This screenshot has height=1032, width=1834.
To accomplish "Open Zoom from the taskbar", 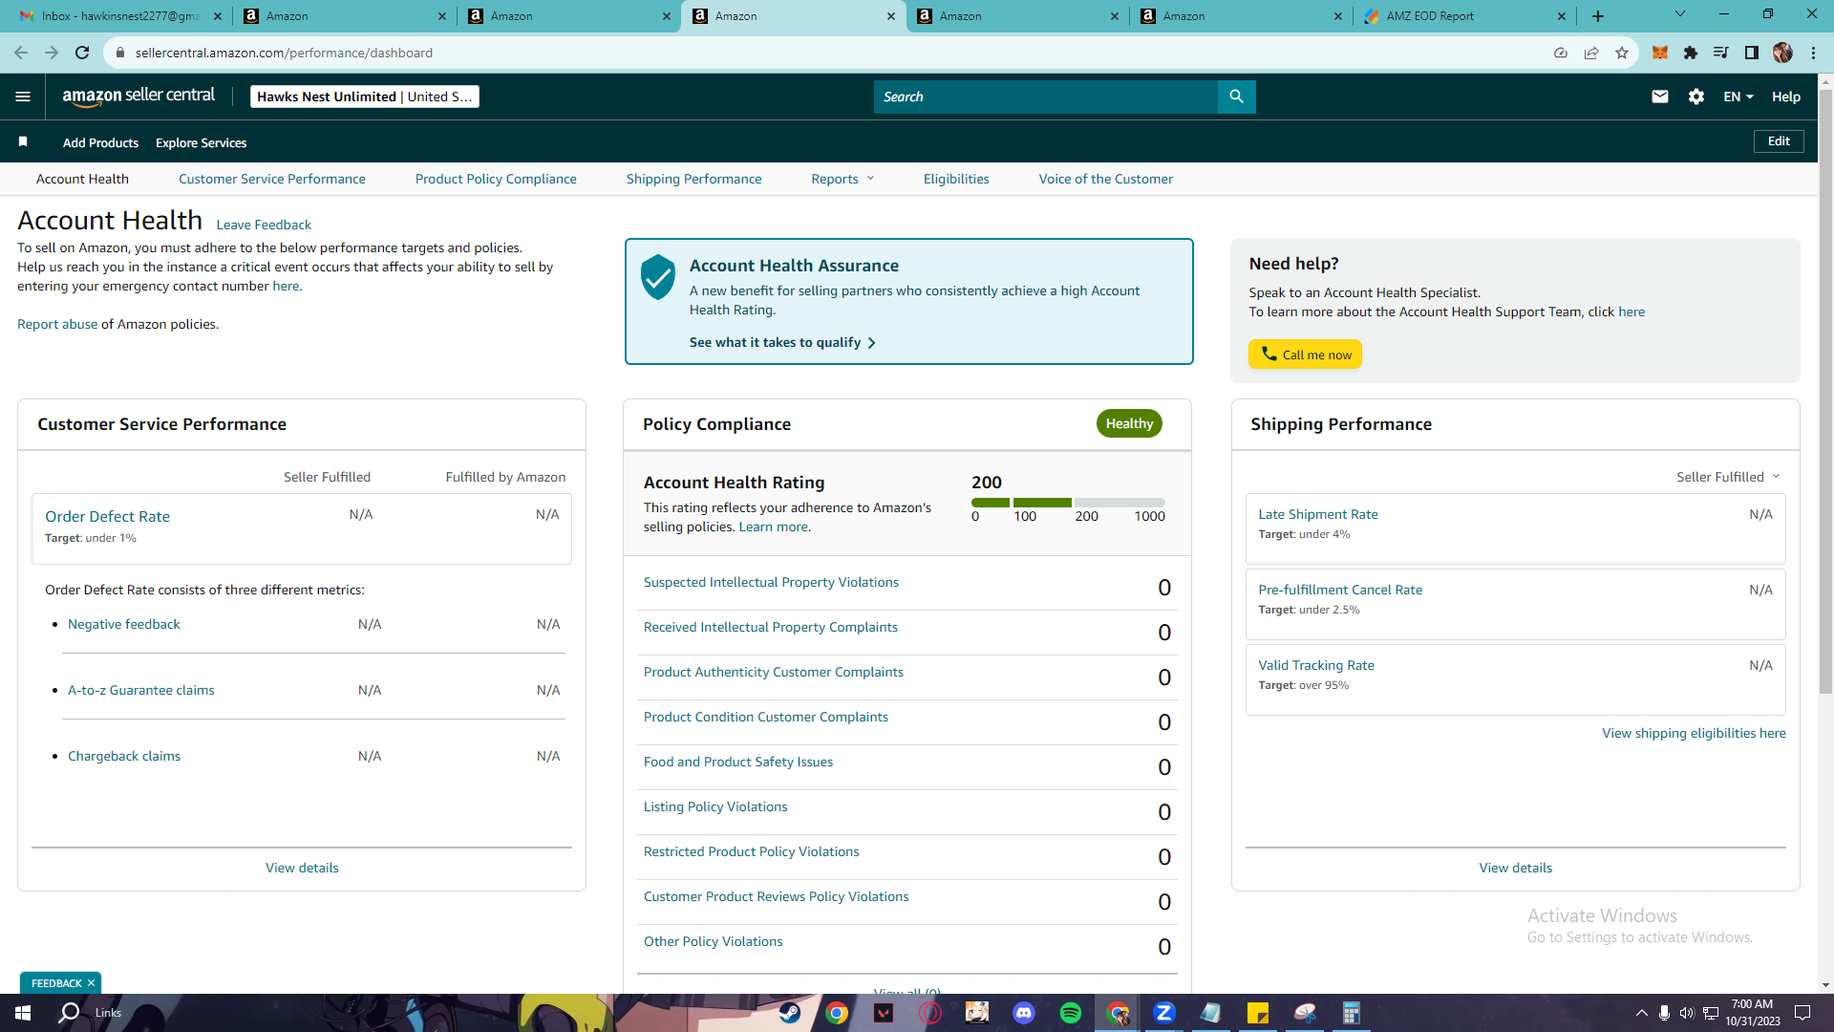I will point(1164,1013).
